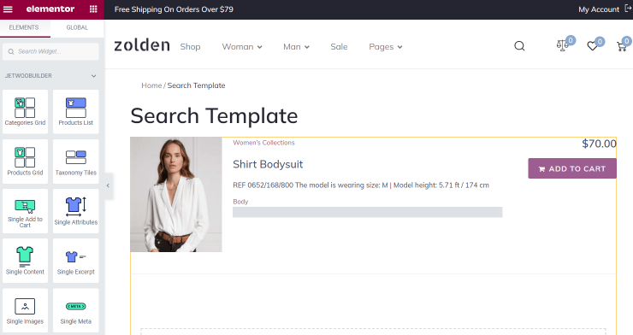633x335 pixels.
Task: Switch to the GLOBAL tab
Action: click(x=77, y=28)
